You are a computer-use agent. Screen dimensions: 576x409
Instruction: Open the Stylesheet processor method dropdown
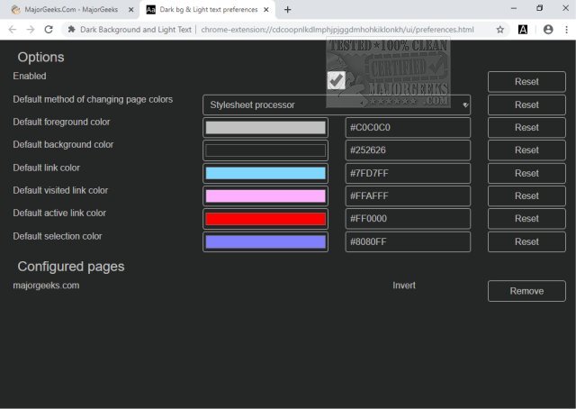click(x=337, y=105)
